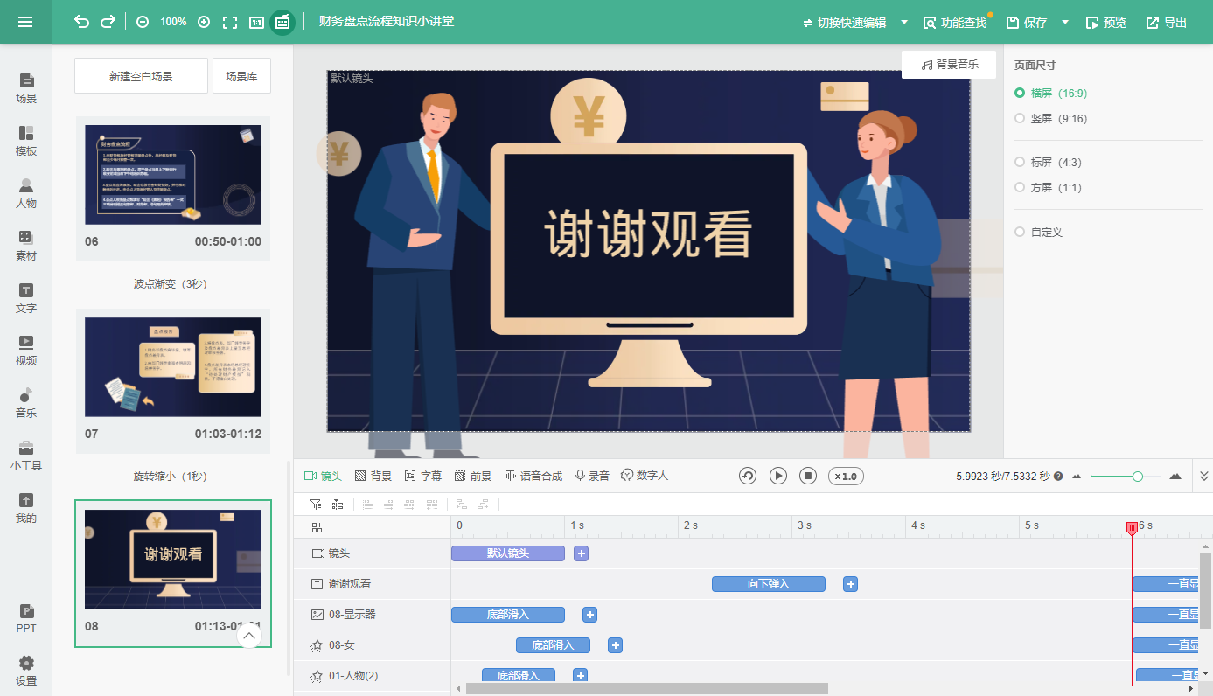Select scene 07 thumbnail
The image size is (1213, 696).
coord(173,367)
